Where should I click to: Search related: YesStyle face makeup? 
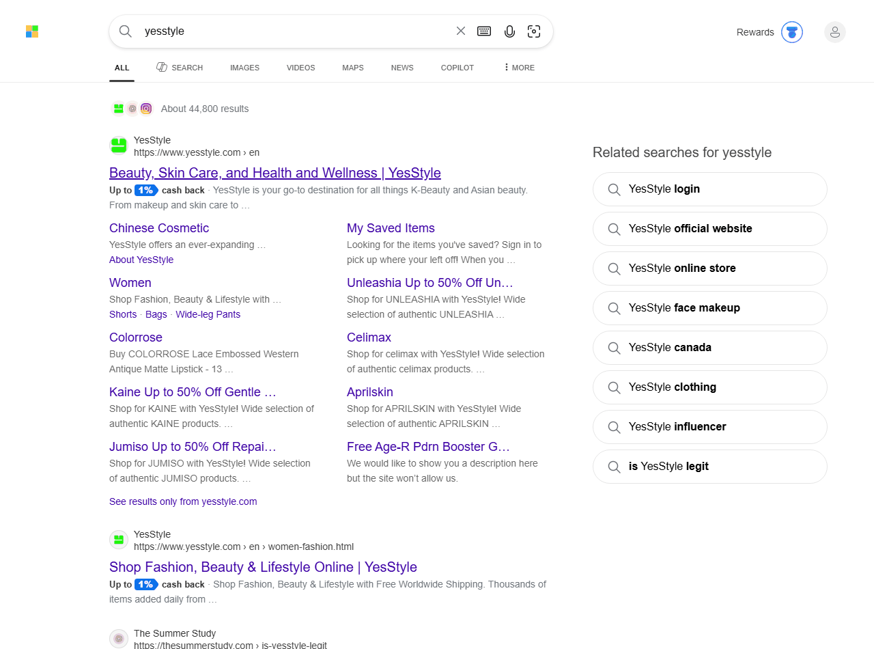click(x=710, y=308)
